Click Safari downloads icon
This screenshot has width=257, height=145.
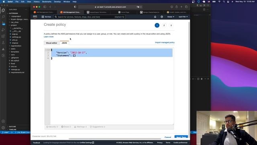172,7
